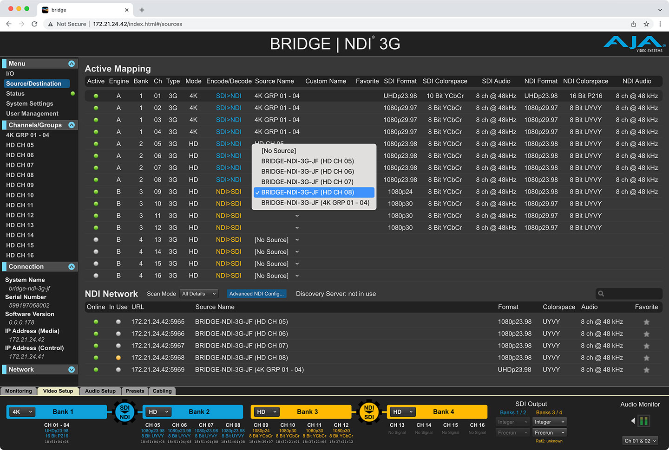Click the AJA Video Systems logo
The width and height of the screenshot is (669, 450).
click(633, 44)
